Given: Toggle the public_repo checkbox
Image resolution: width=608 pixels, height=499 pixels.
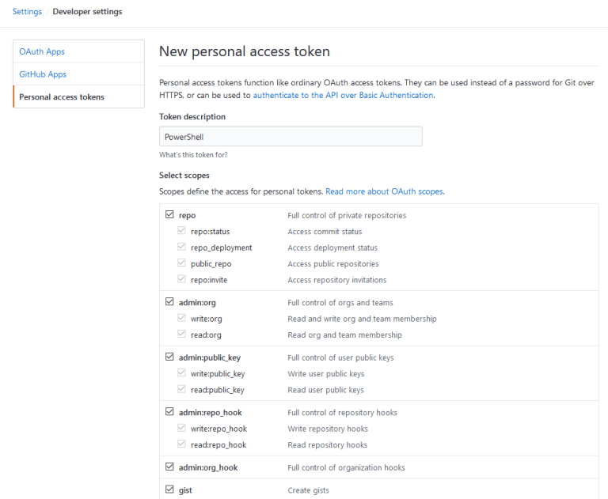Looking at the screenshot, I should tap(181, 263).
